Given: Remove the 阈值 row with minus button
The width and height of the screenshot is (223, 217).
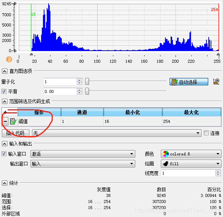Looking at the screenshot, I should pyautogui.click(x=5, y=121).
